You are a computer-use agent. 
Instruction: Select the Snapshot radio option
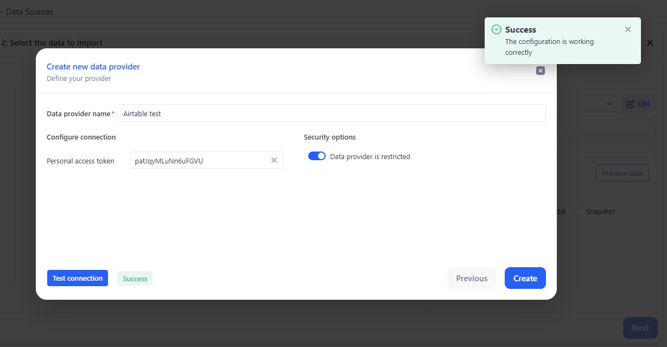tap(579, 211)
